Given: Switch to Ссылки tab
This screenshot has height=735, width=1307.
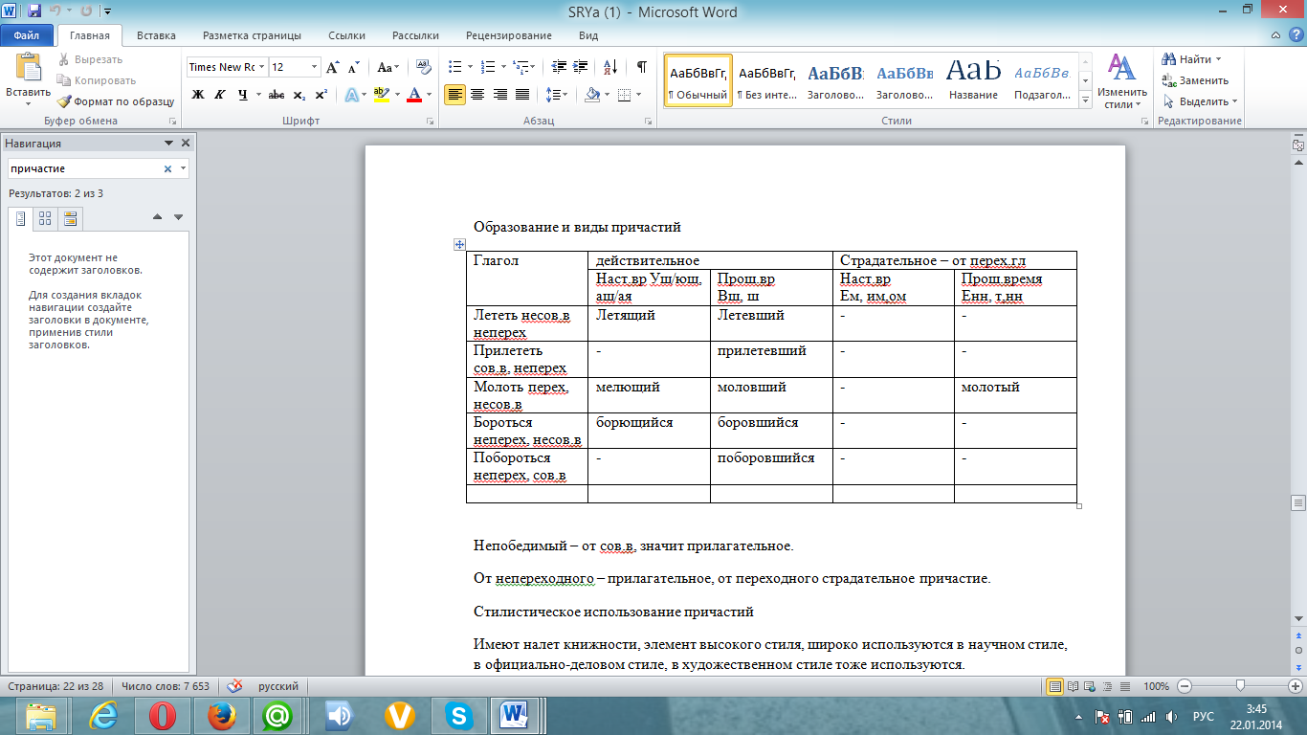Looking at the screenshot, I should point(346,35).
